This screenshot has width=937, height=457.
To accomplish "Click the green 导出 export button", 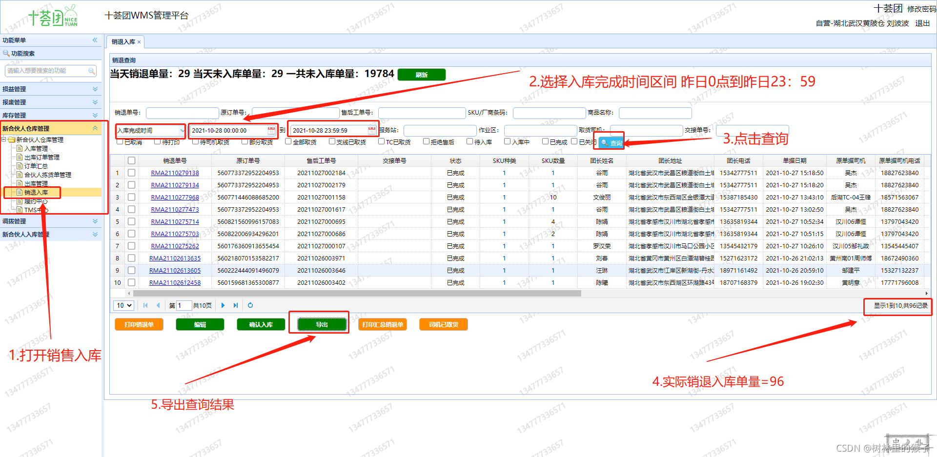I will [x=322, y=324].
